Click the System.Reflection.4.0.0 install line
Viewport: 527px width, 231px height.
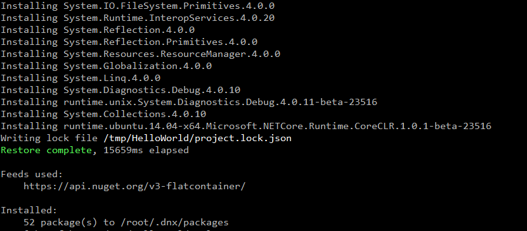98,30
